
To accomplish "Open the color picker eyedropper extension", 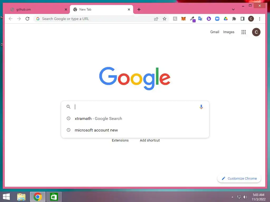I will [x=192, y=19].
